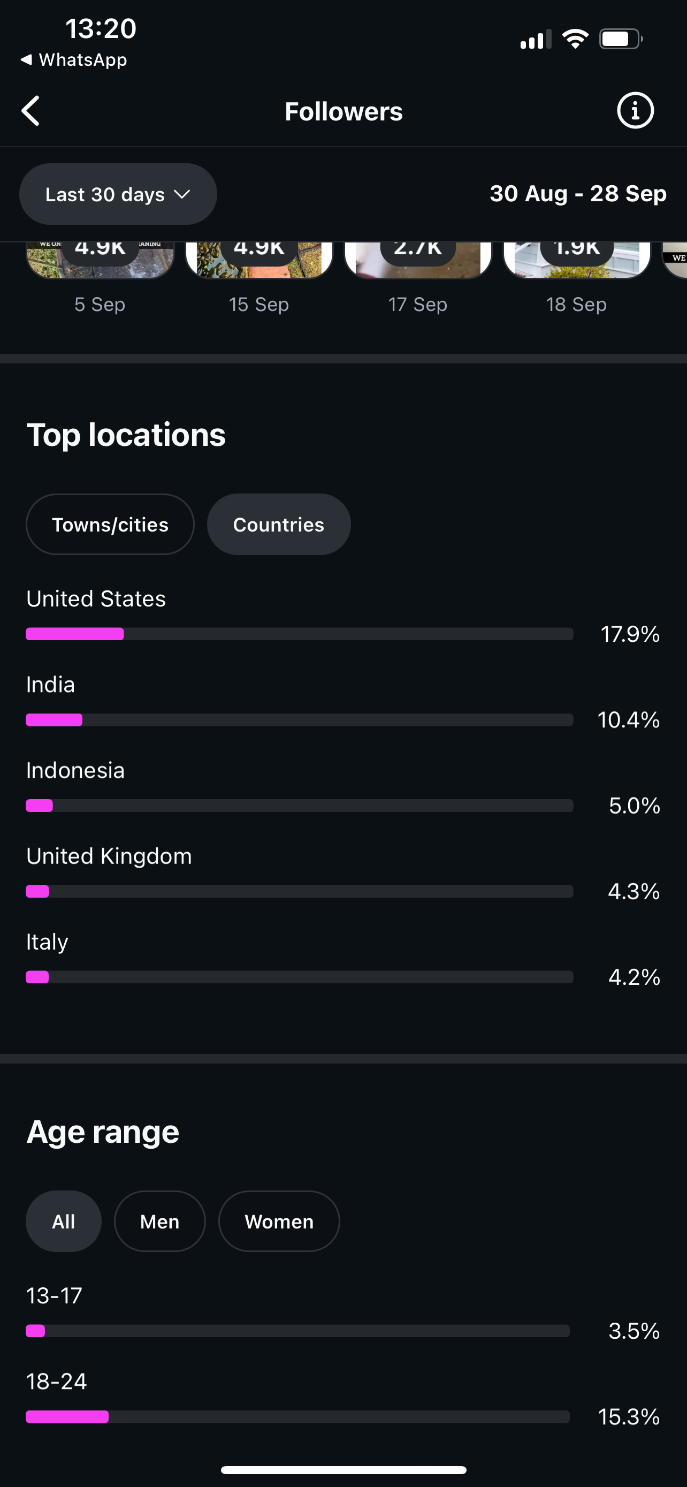Open the 17 Sep post thumbnail
This screenshot has height=1487, width=687.
(x=418, y=260)
